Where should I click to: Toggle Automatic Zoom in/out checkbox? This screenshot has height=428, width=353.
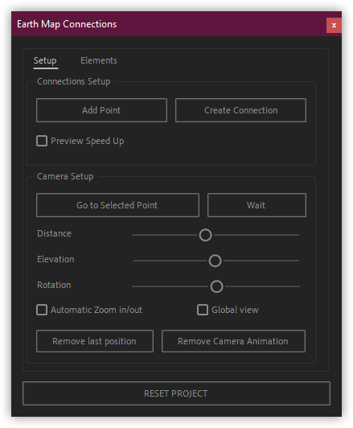[42, 310]
